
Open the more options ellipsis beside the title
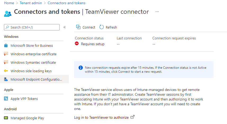tap(157, 12)
